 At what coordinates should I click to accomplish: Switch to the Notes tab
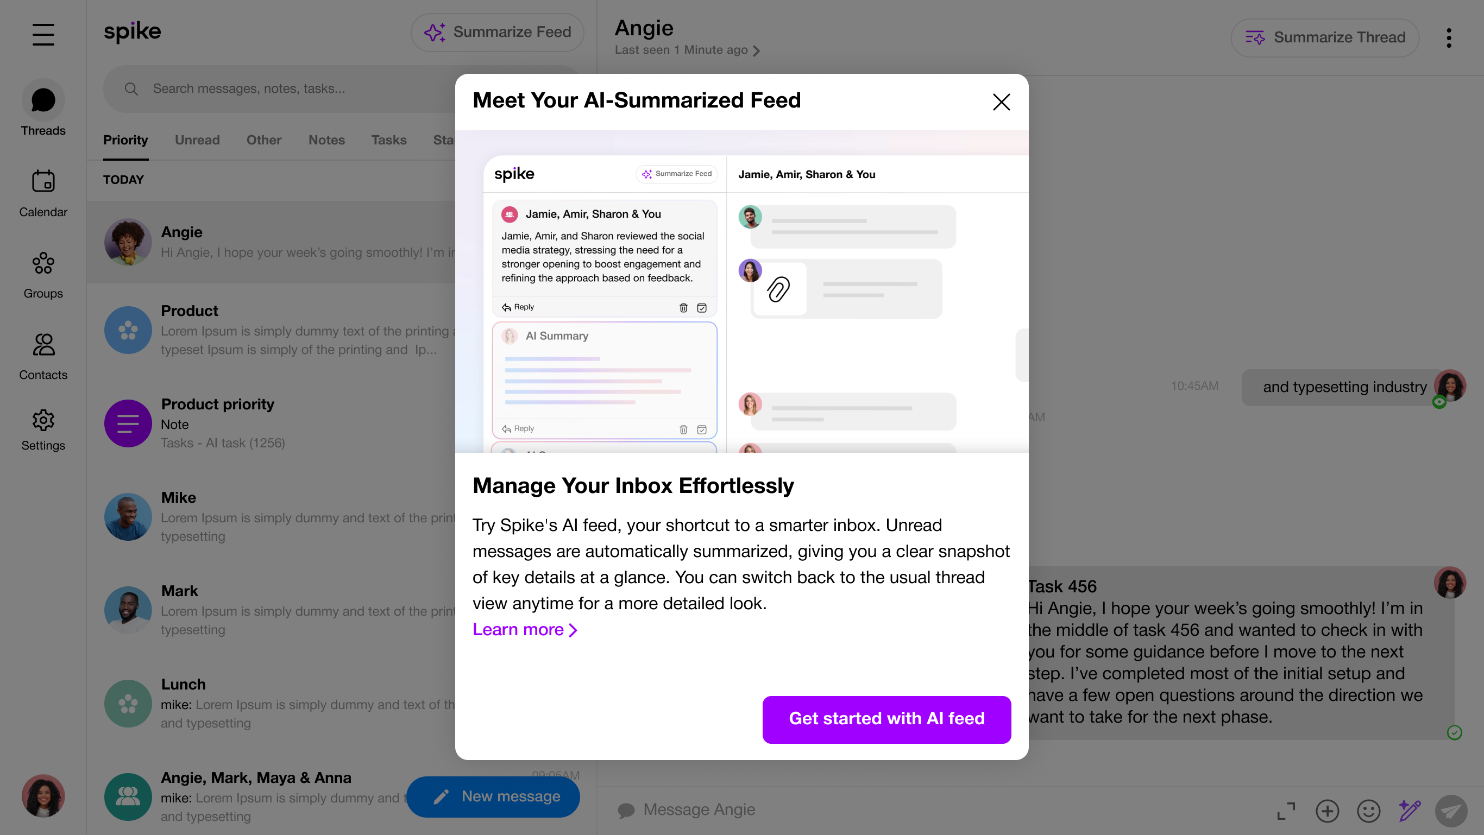click(x=326, y=140)
